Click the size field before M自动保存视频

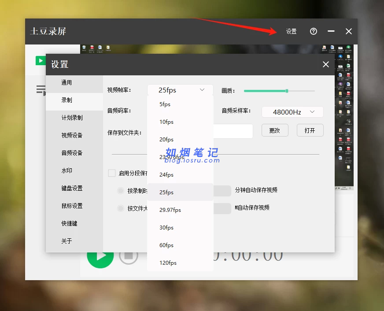(222, 208)
